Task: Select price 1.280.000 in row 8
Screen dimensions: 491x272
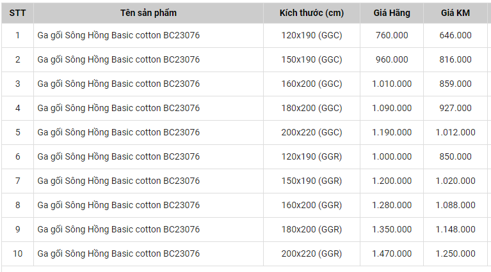Action: point(392,205)
